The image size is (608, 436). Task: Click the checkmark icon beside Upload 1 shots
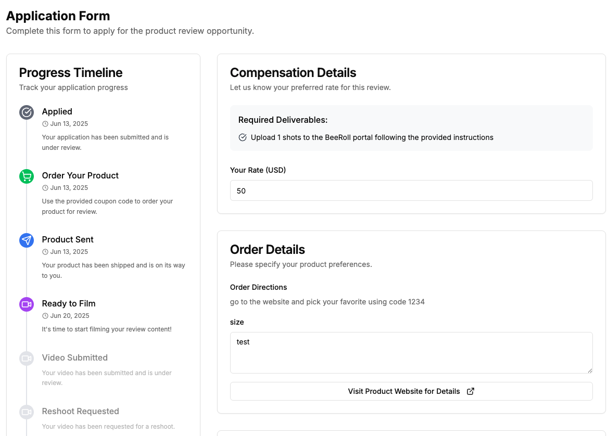[x=243, y=137]
